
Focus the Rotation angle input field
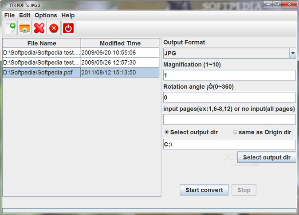(x=230, y=98)
